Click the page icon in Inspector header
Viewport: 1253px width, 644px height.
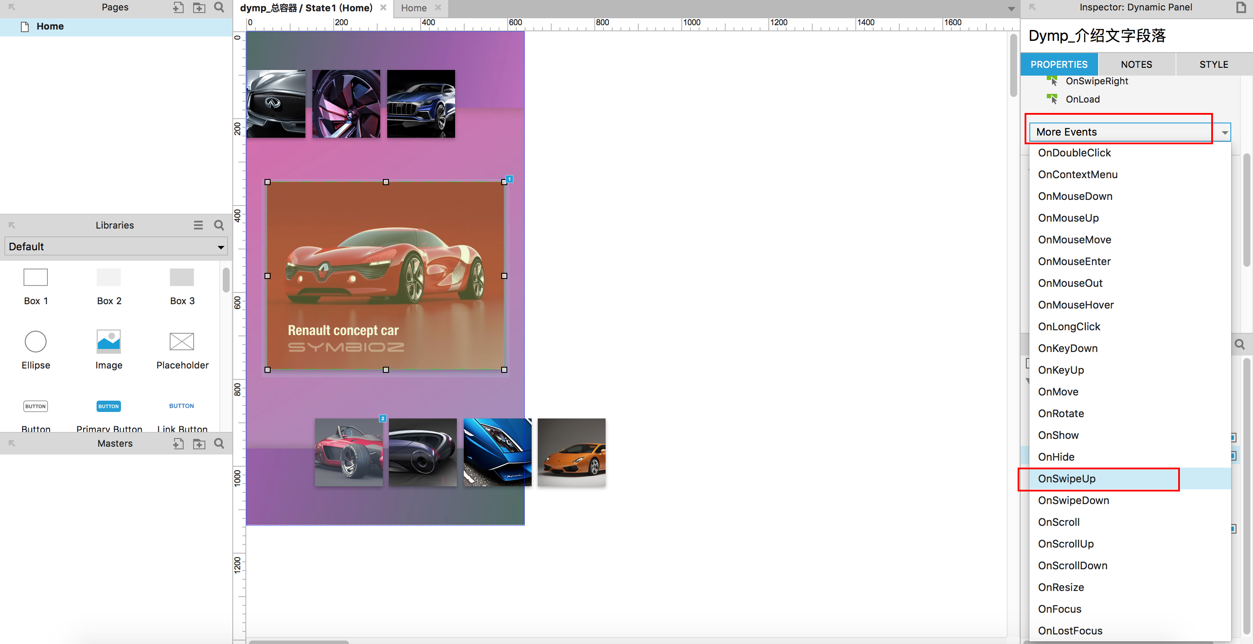pyautogui.click(x=1241, y=7)
